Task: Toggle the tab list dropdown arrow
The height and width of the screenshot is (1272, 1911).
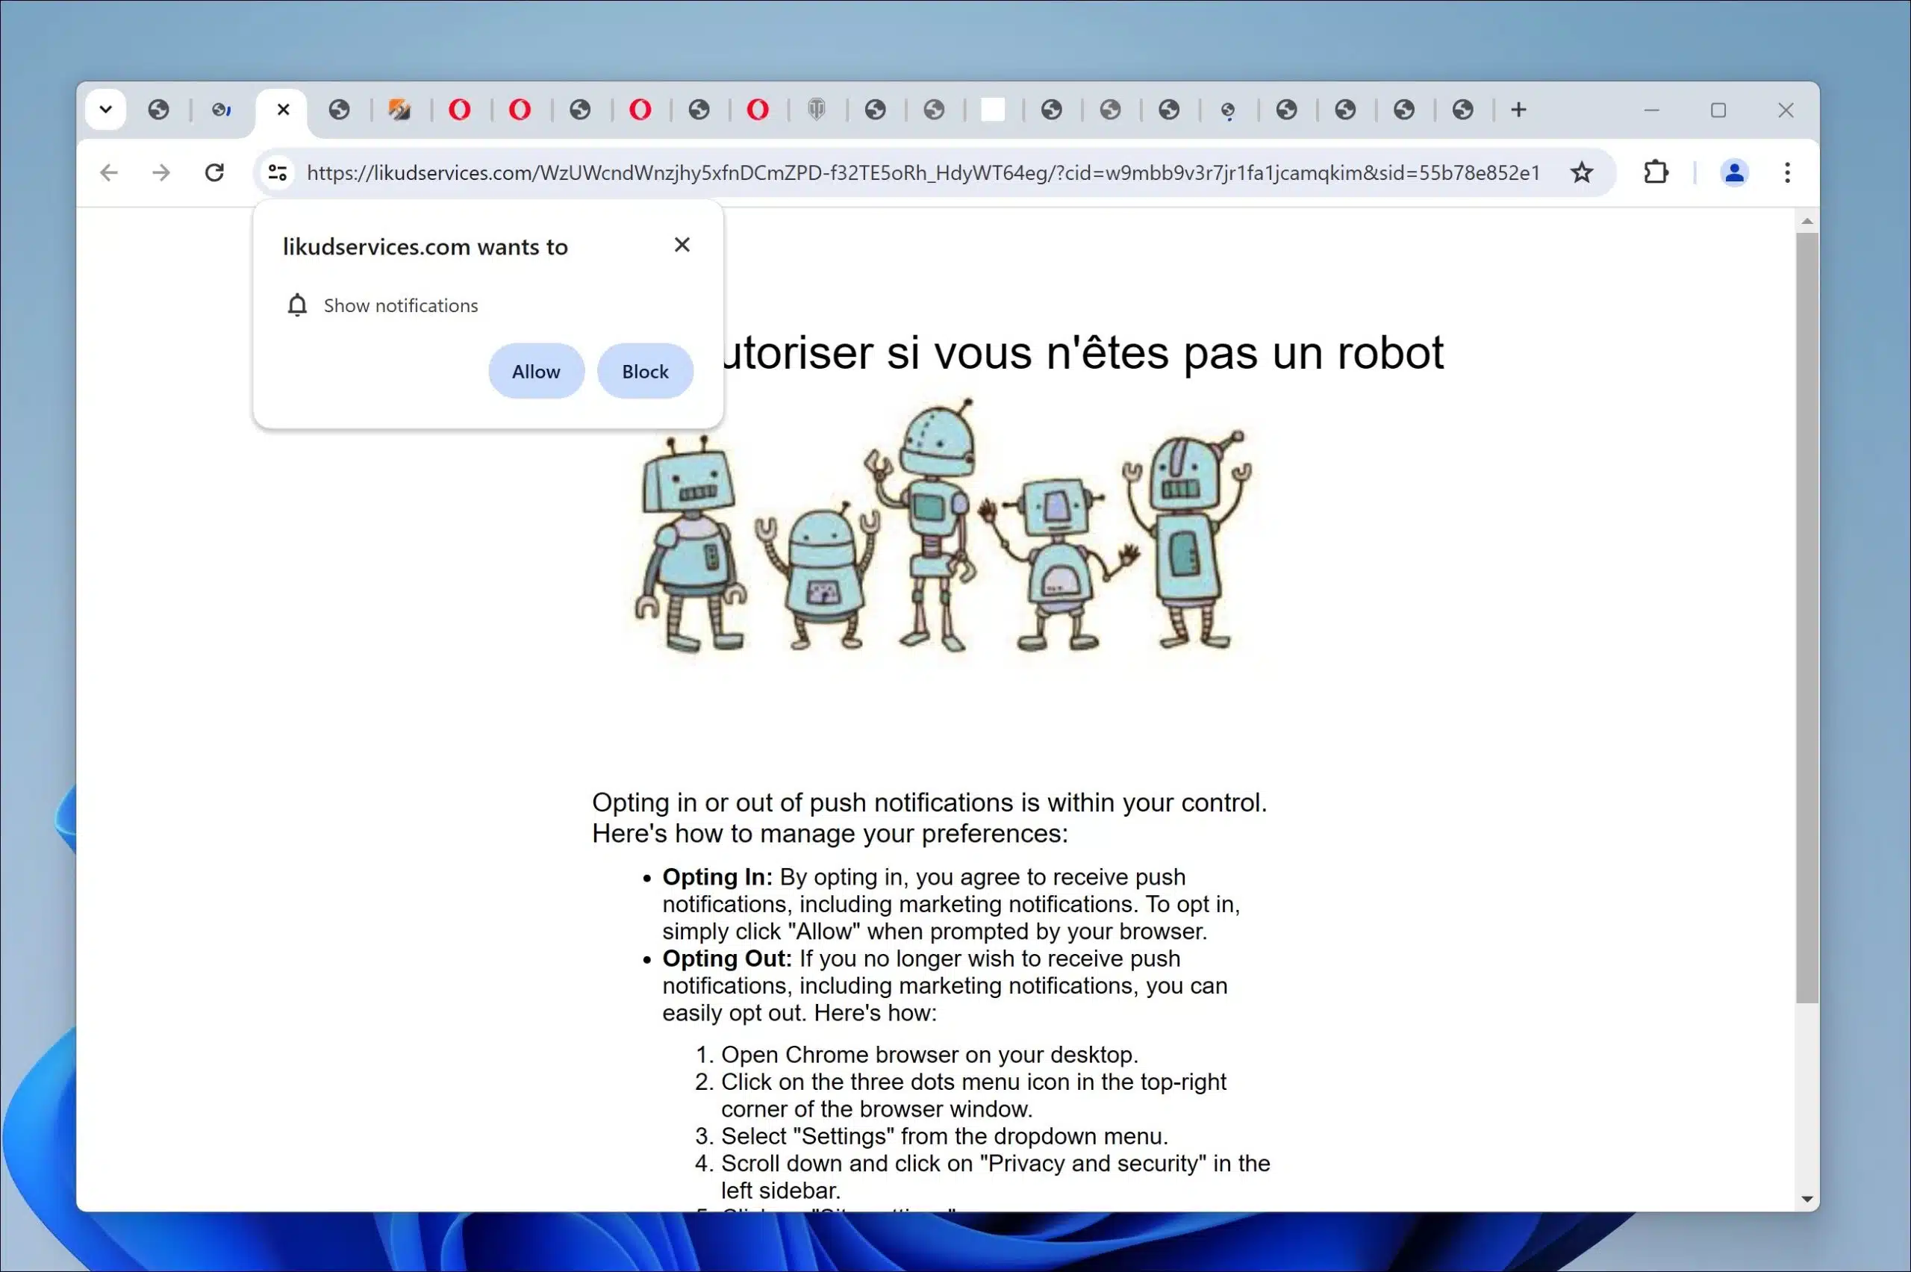Action: 105,109
